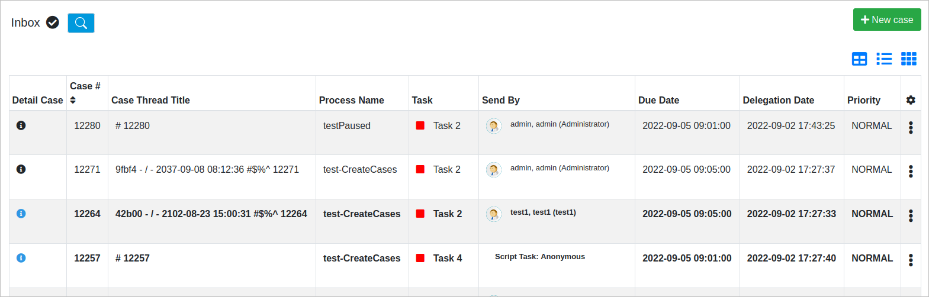Click the blue search magnifier button
This screenshot has height=297, width=929.
click(81, 23)
